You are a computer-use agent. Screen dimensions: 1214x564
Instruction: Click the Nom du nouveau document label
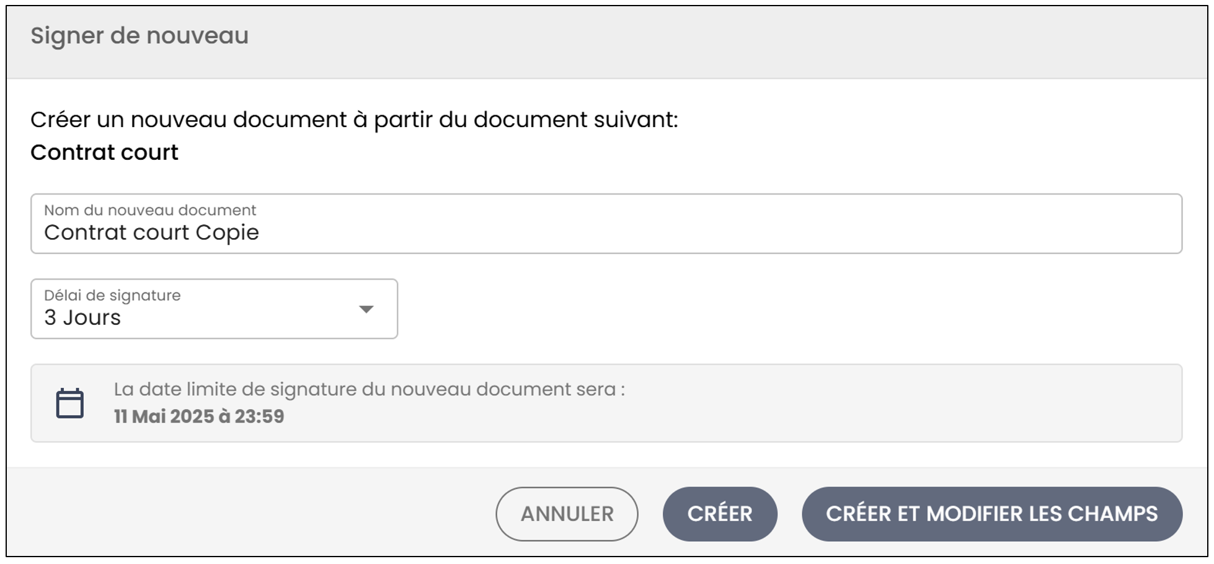(150, 210)
